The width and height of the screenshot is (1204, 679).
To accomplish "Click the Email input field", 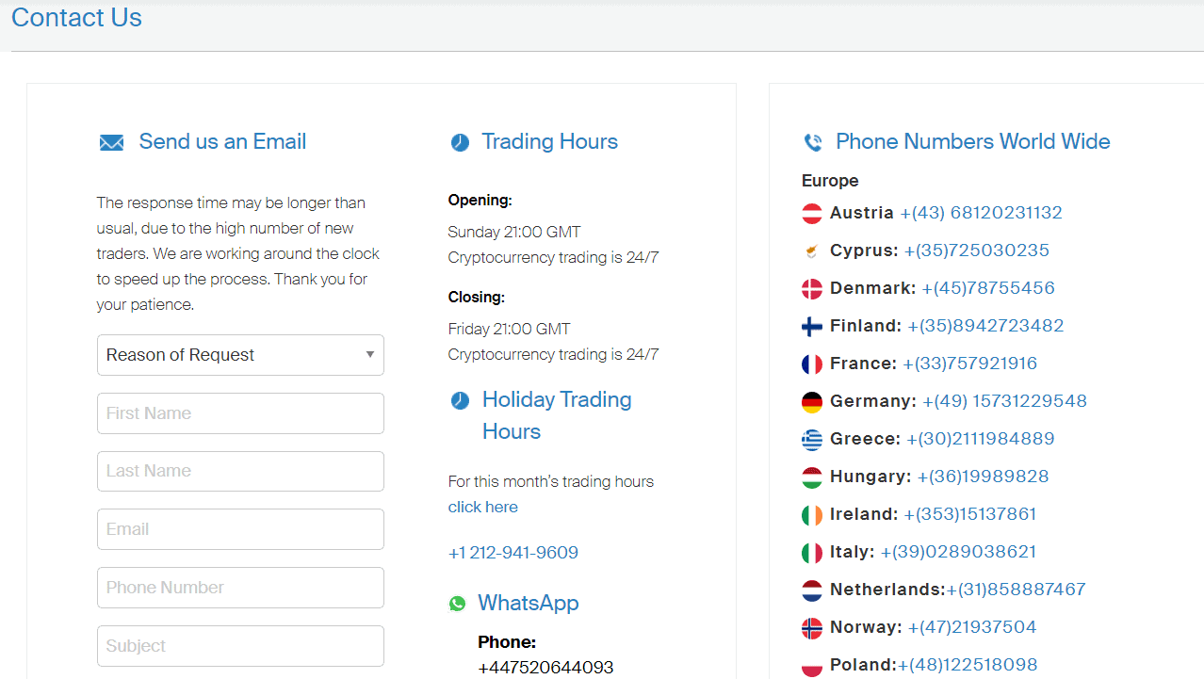I will point(240,529).
